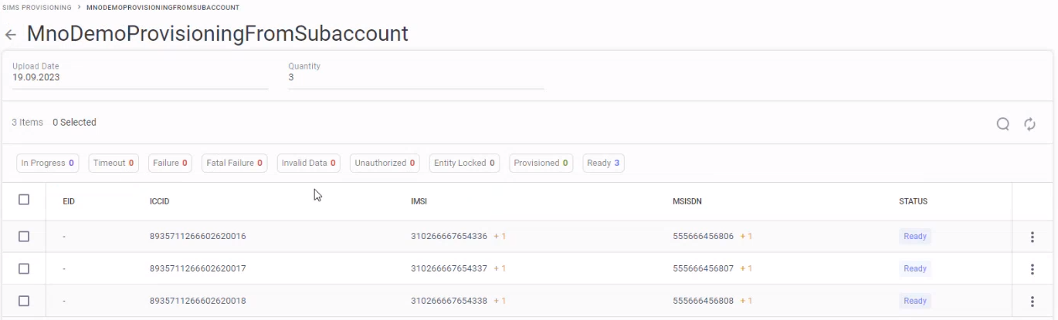The width and height of the screenshot is (1058, 320).
Task: Show extra IMSI for 310266667654338
Action: tap(500, 301)
